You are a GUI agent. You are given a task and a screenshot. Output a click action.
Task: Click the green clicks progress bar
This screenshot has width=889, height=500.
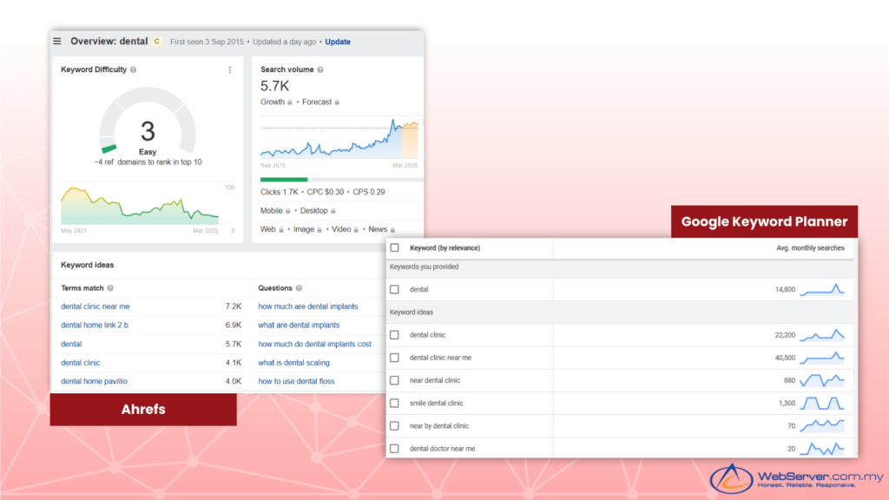pyautogui.click(x=284, y=180)
